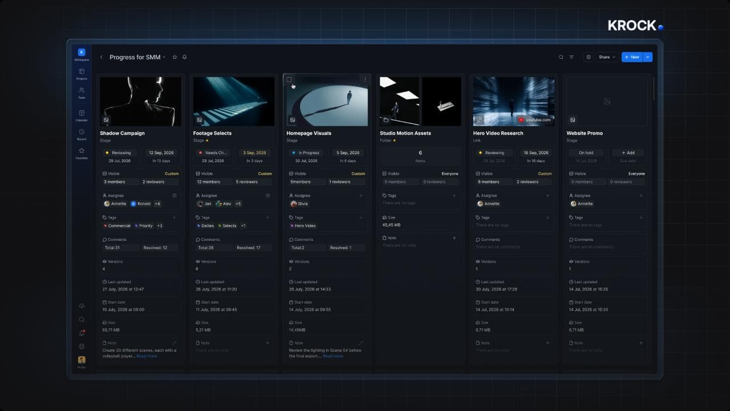Change On hold status on Website Promo
730x411 pixels.
point(586,153)
